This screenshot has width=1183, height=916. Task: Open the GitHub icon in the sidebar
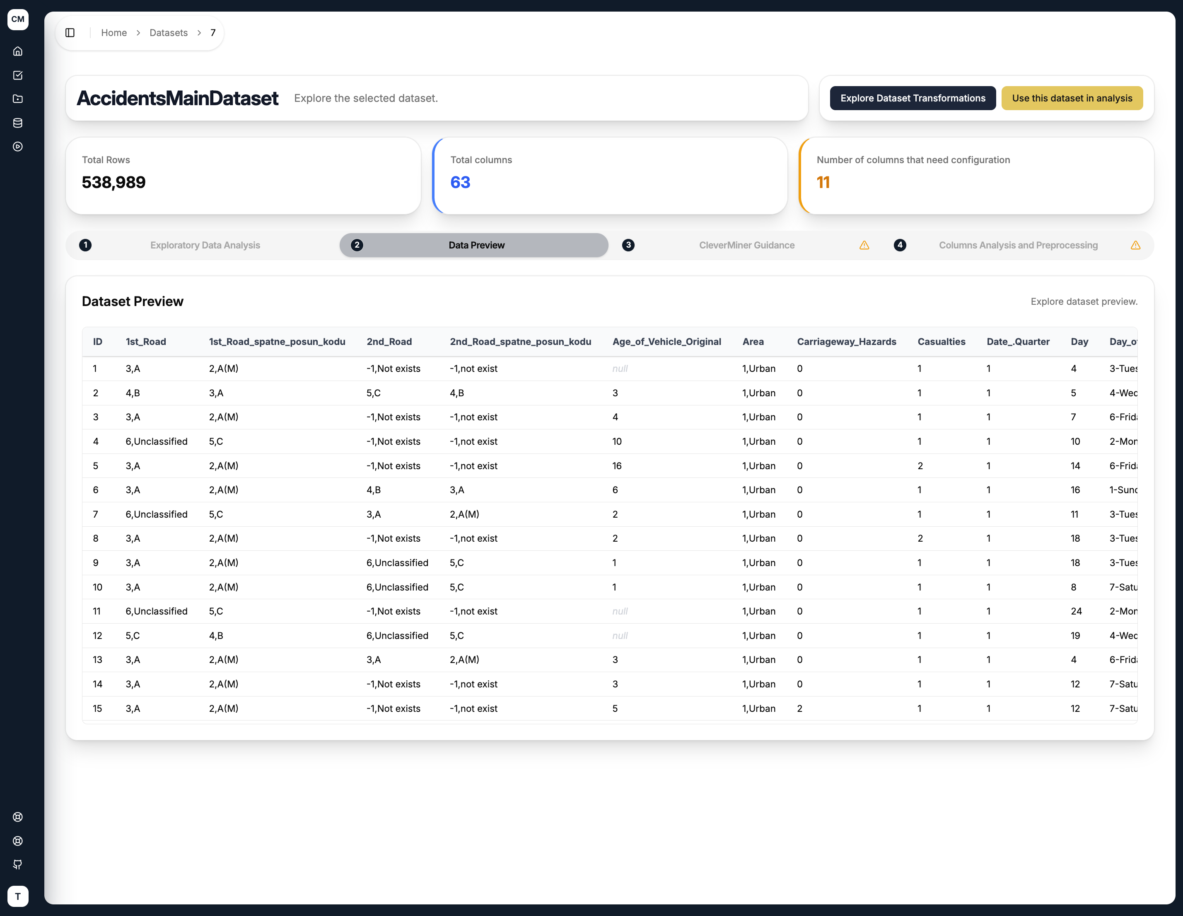pyautogui.click(x=18, y=865)
